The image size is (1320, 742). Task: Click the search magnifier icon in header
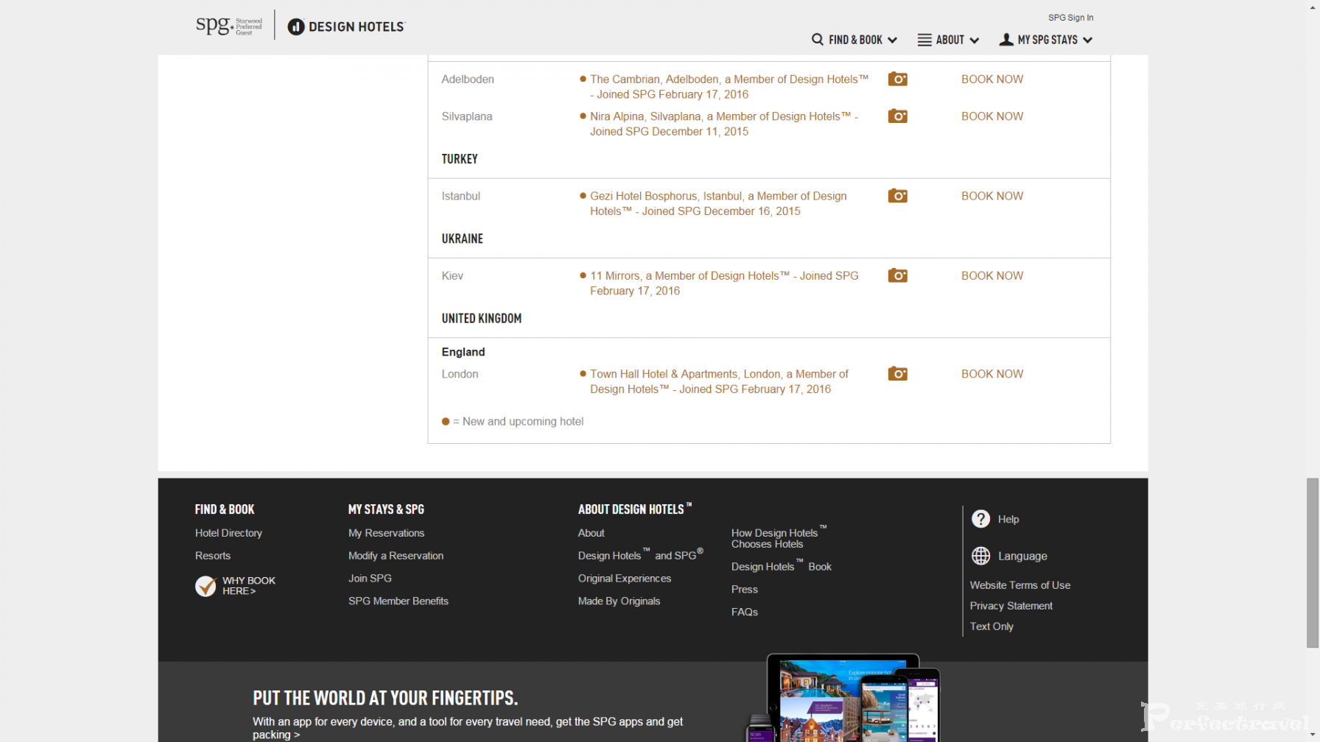point(818,40)
